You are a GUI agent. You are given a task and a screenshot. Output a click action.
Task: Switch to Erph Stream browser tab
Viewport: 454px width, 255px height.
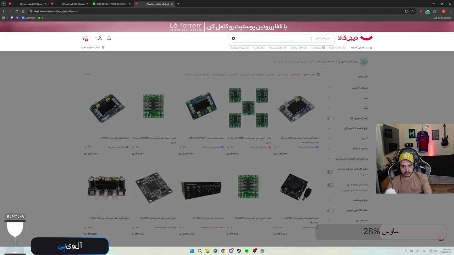(112, 4)
